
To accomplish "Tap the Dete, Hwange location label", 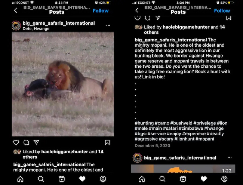I will click(36, 29).
